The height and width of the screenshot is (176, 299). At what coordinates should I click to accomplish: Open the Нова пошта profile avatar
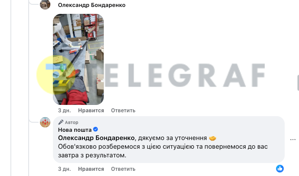click(x=45, y=122)
